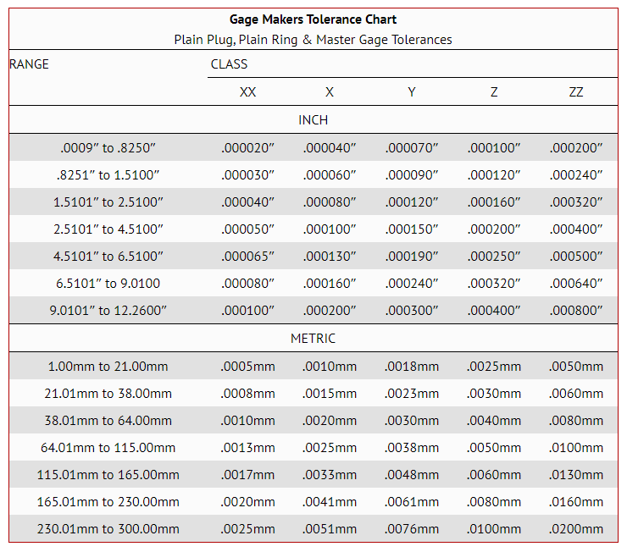Click the XX class column header
This screenshot has width=627, height=552.
[247, 92]
